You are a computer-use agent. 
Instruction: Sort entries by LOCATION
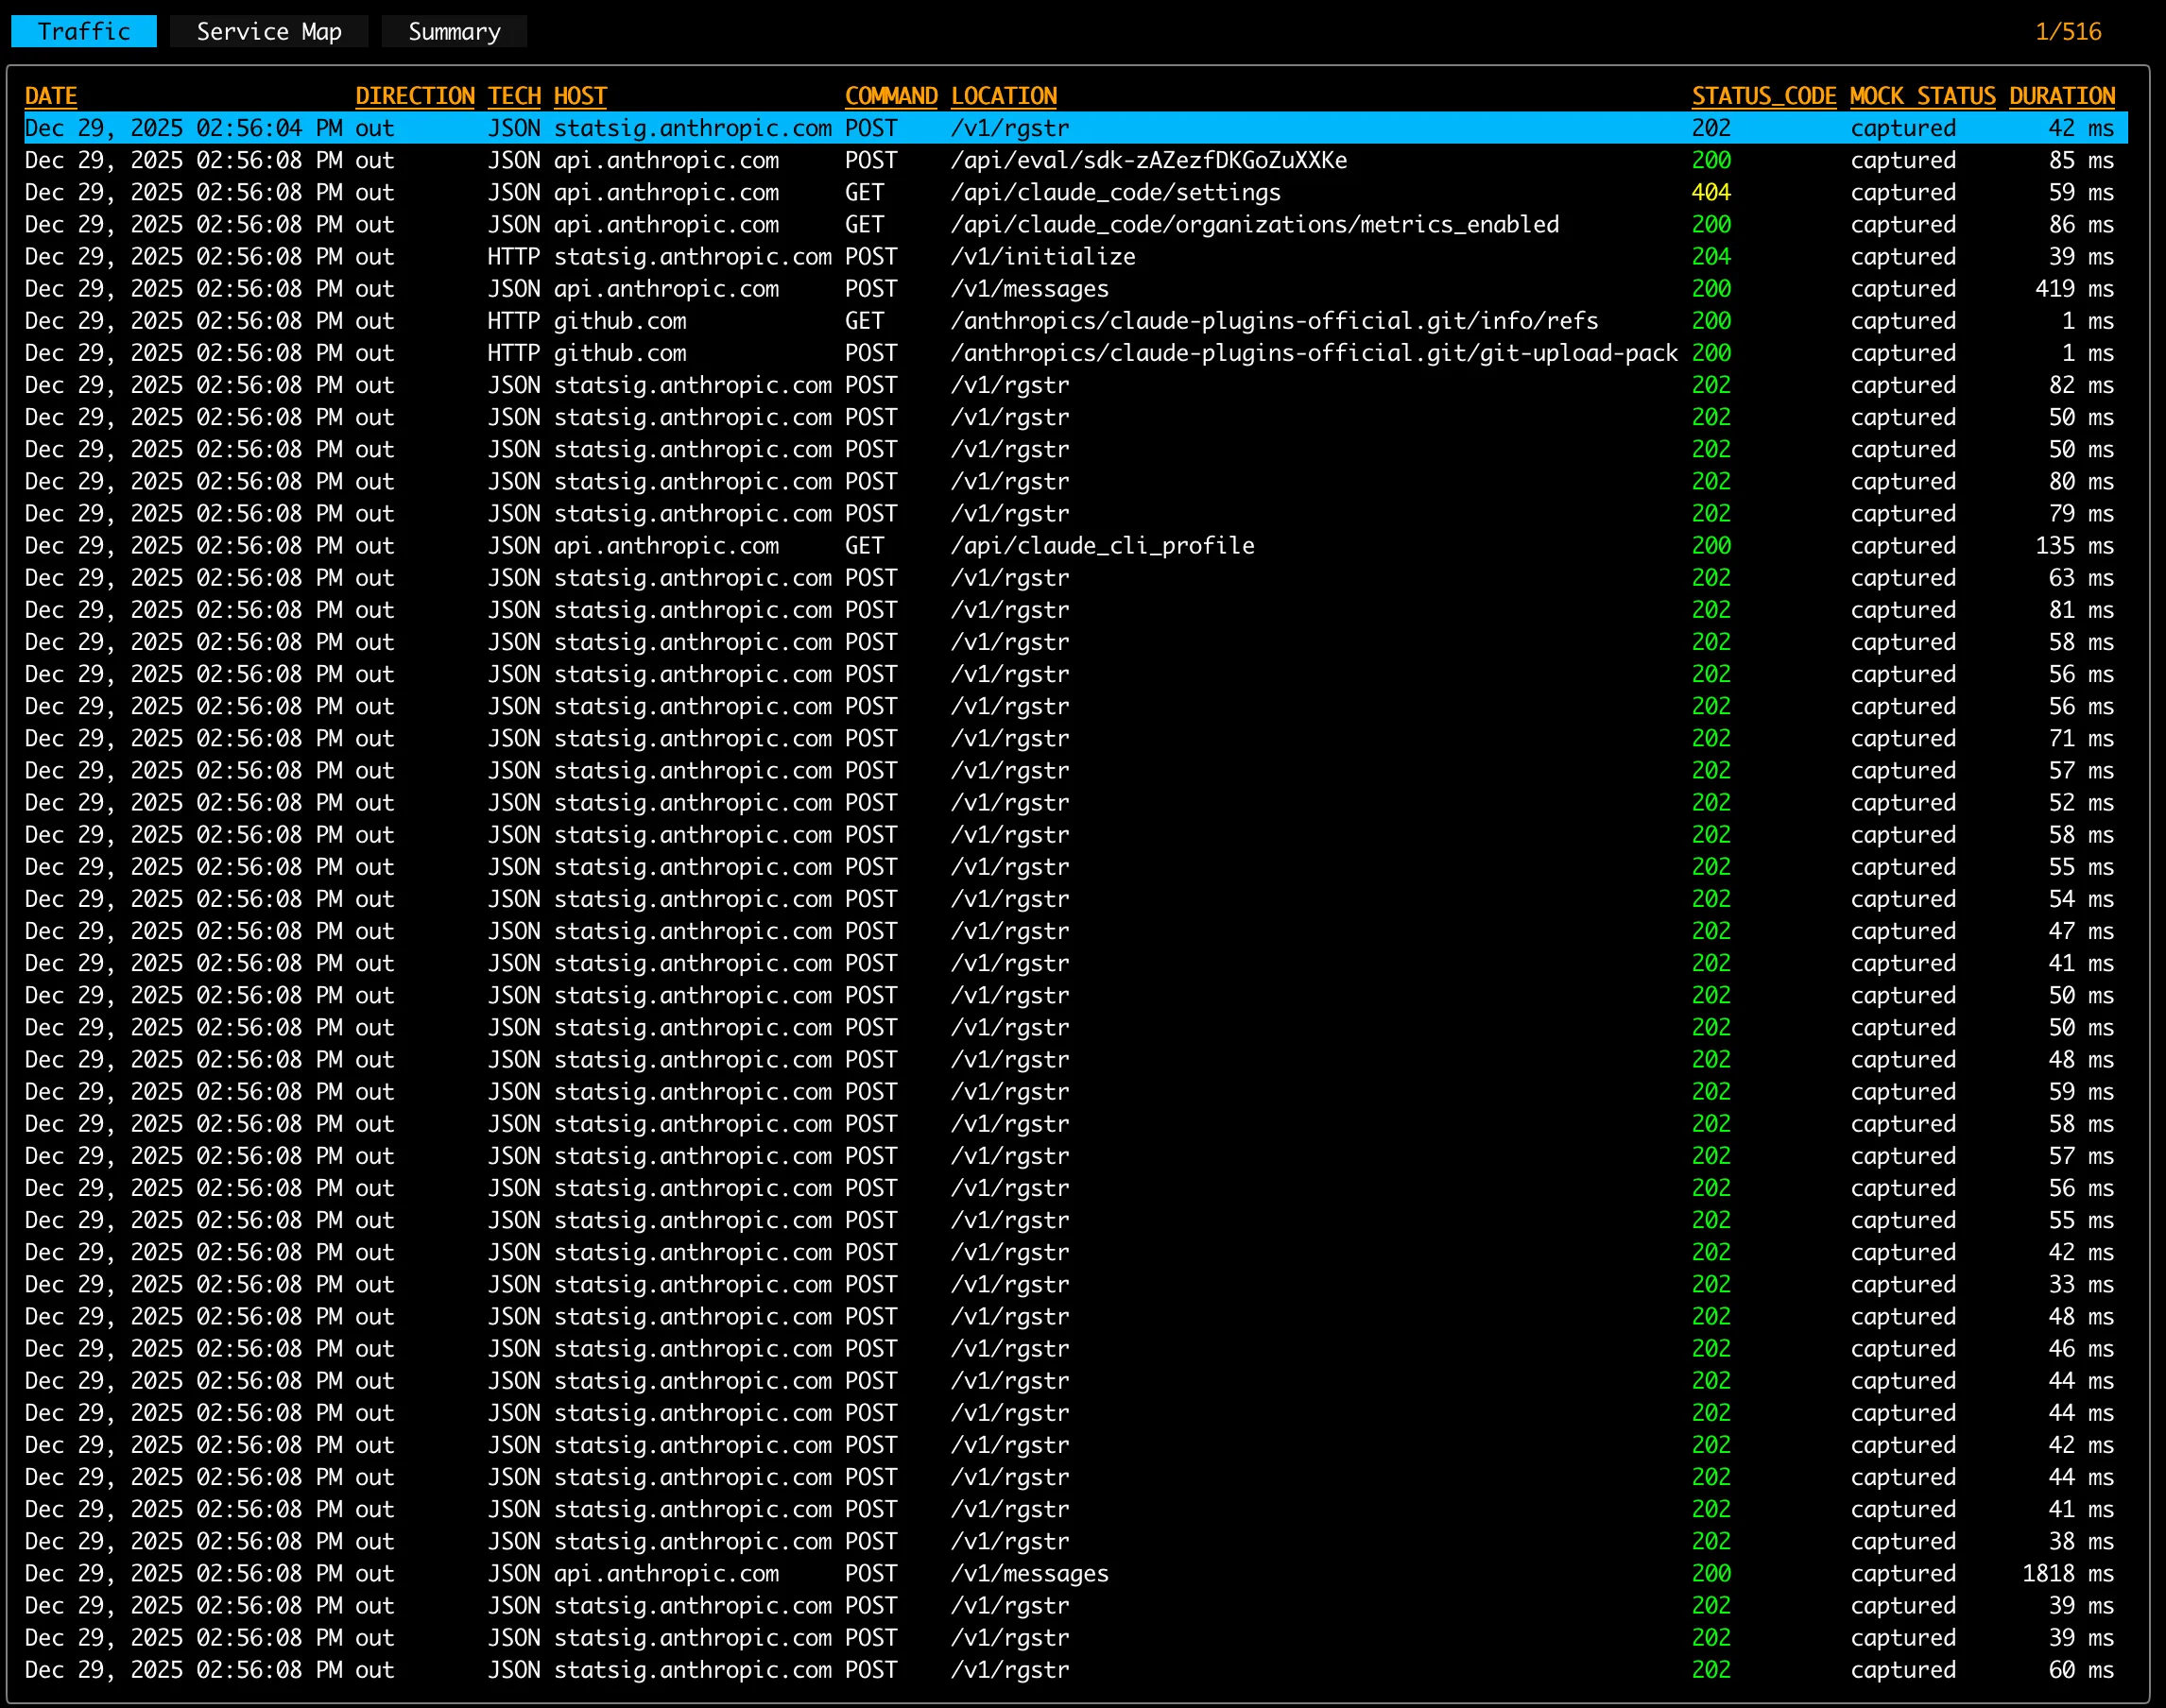click(x=1004, y=95)
